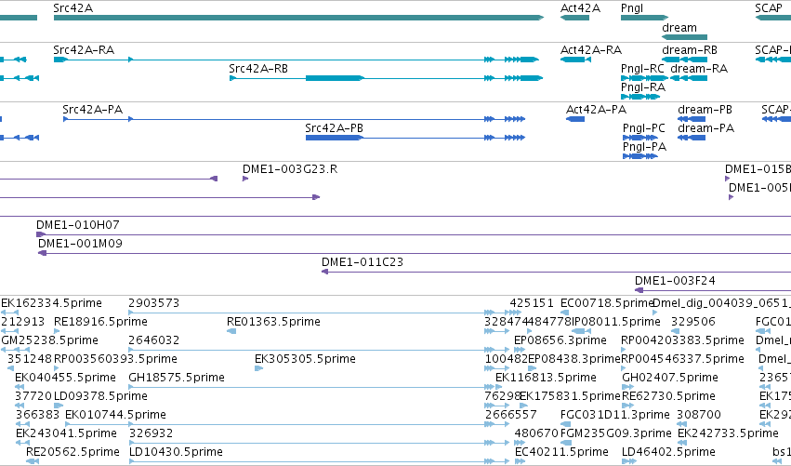The height and width of the screenshot is (466, 791).
Task: Click the Src42A-PB coding exon block
Action: pyautogui.click(x=335, y=138)
